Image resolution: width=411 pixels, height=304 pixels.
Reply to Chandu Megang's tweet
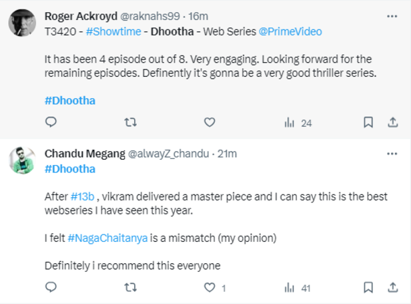51,288
